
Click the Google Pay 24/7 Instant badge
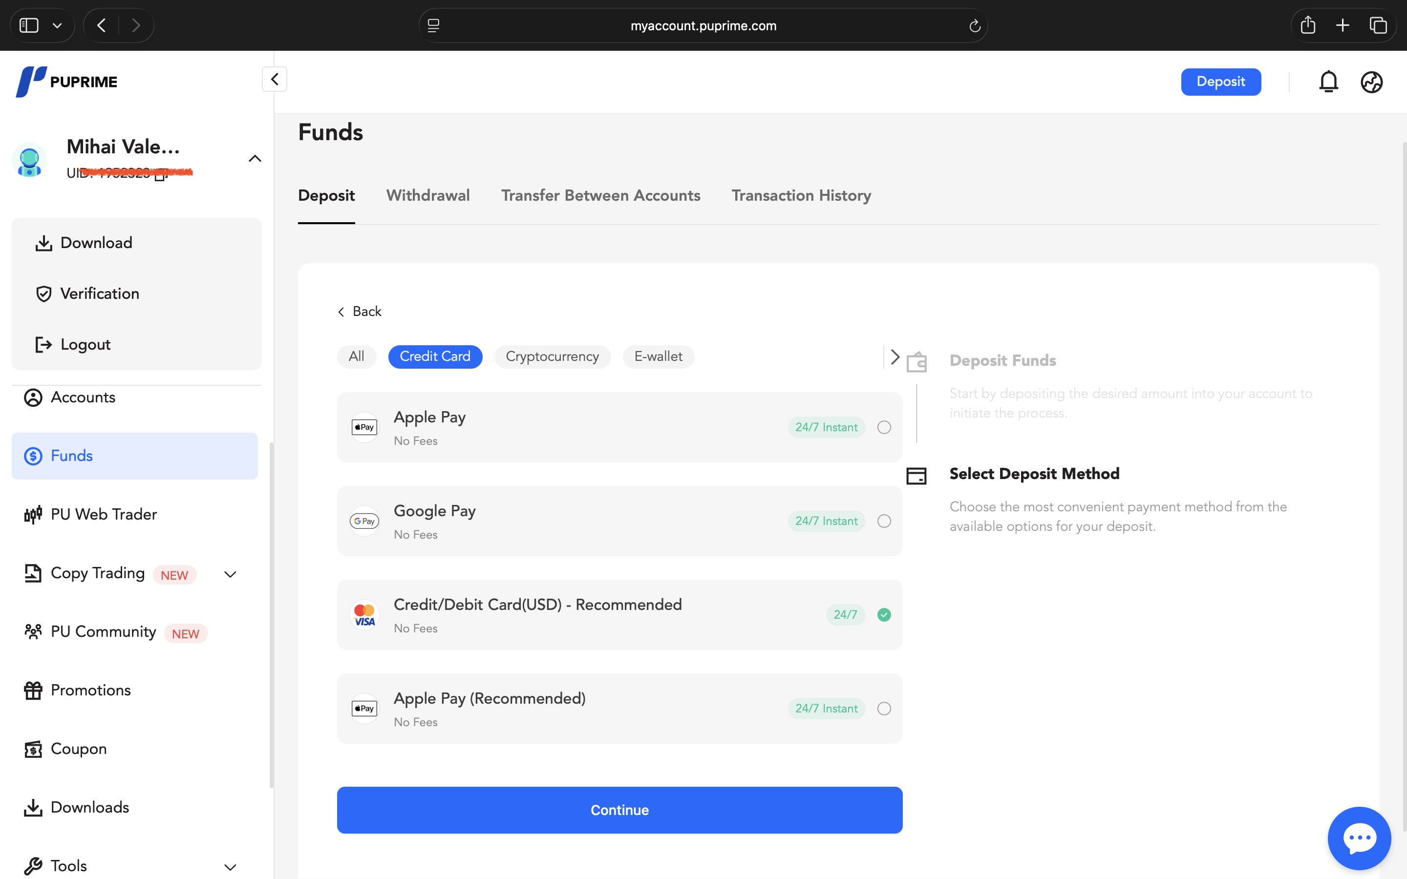(826, 521)
